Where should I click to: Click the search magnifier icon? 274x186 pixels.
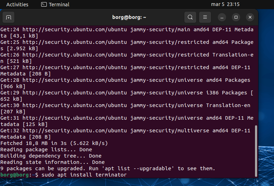point(190,17)
